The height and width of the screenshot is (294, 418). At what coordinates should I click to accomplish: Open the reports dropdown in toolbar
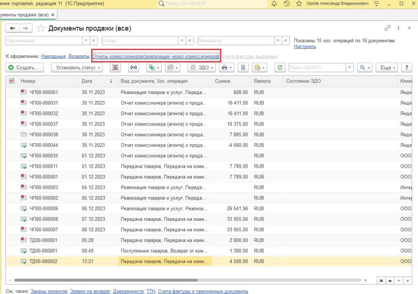[173, 68]
